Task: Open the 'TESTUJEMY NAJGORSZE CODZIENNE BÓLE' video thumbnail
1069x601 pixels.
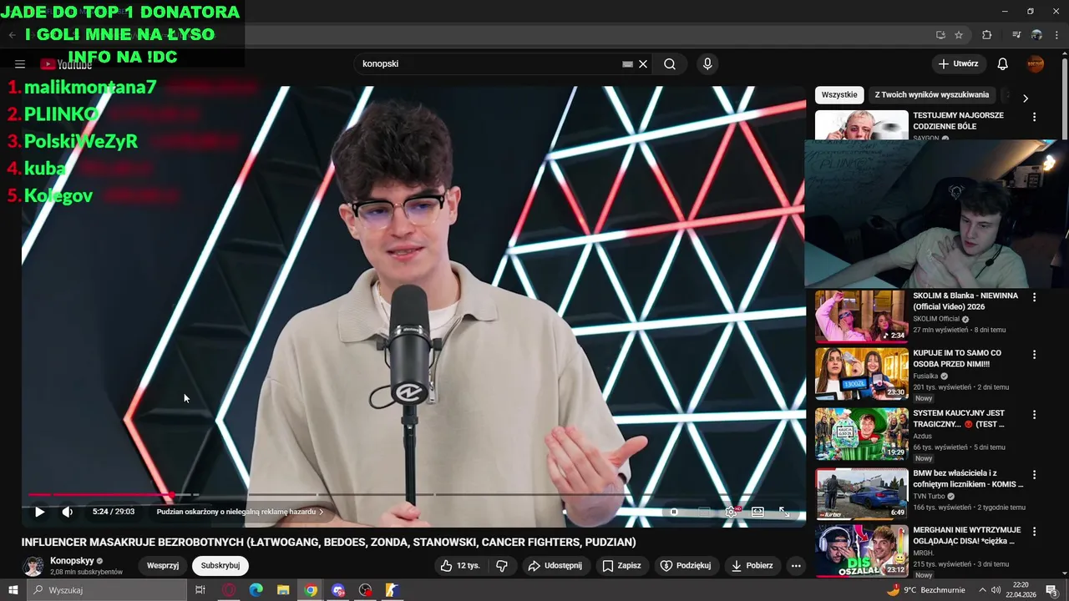Action: [x=861, y=125]
